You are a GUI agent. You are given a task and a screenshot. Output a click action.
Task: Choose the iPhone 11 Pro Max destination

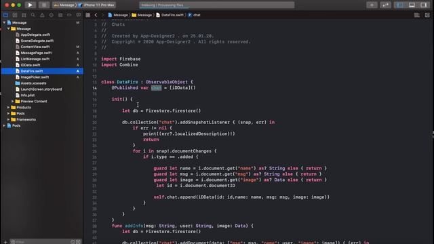tap(96, 5)
